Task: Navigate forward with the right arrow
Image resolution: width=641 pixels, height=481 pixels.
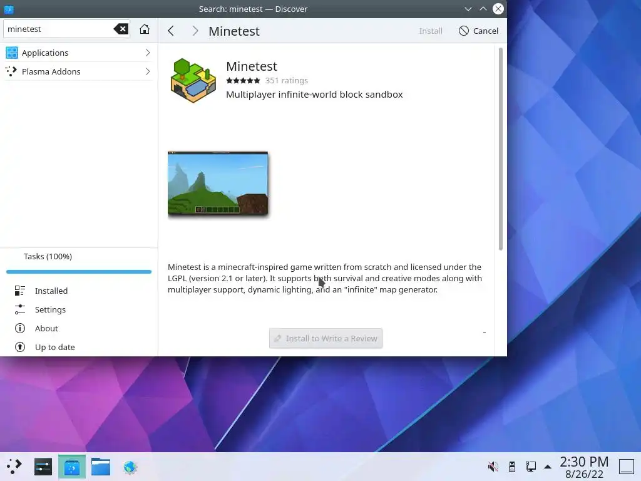Action: tap(195, 31)
